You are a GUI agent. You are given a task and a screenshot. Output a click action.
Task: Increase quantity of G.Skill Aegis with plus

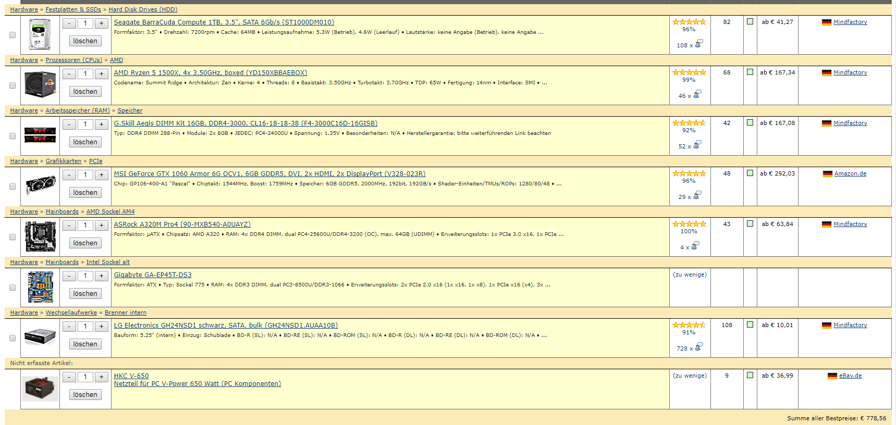[102, 124]
